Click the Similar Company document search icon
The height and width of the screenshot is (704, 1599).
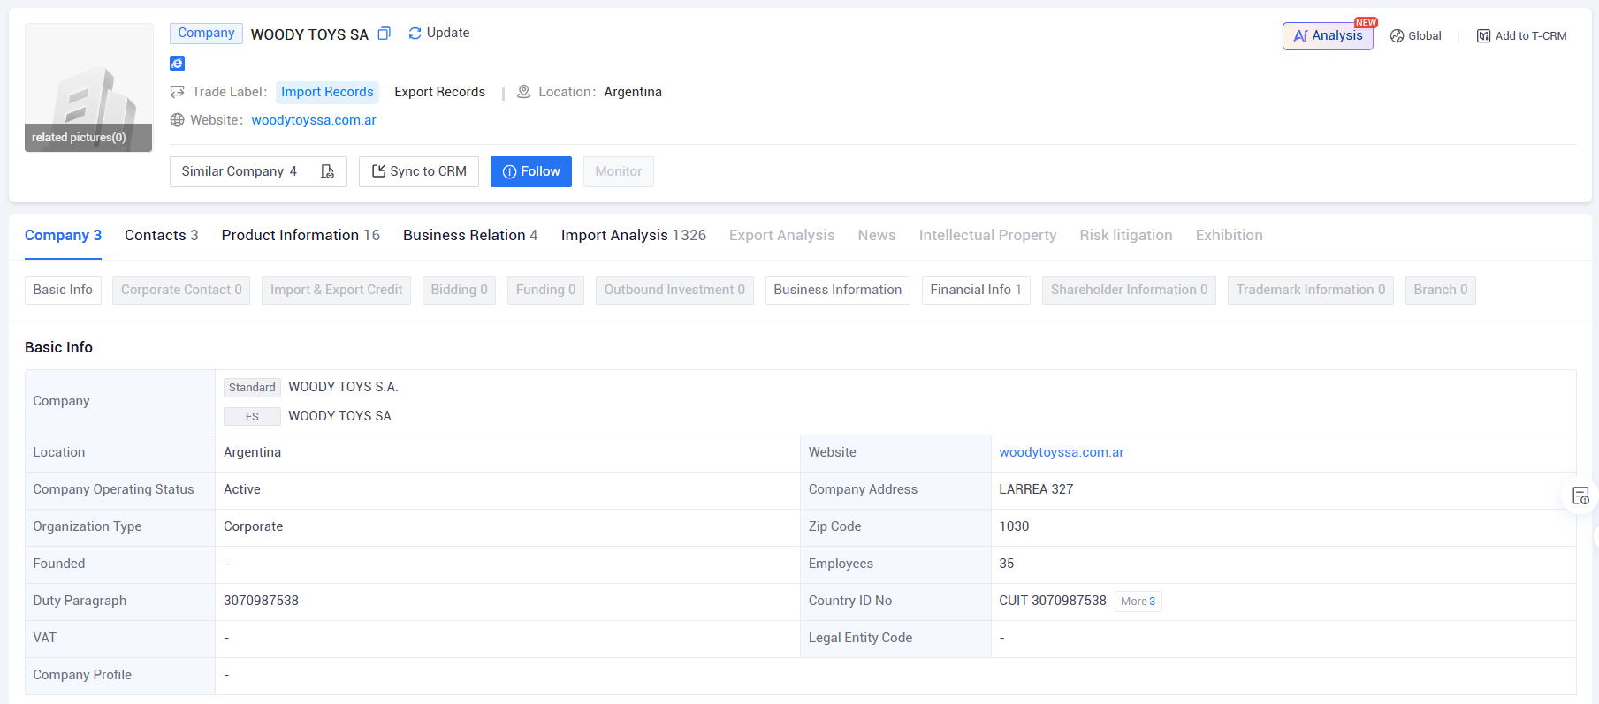[x=327, y=171]
